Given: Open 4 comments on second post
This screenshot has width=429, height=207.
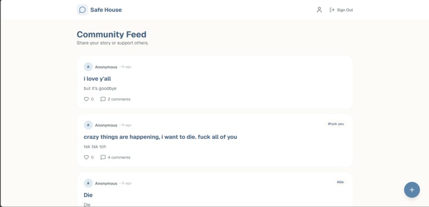Looking at the screenshot, I should click(119, 158).
